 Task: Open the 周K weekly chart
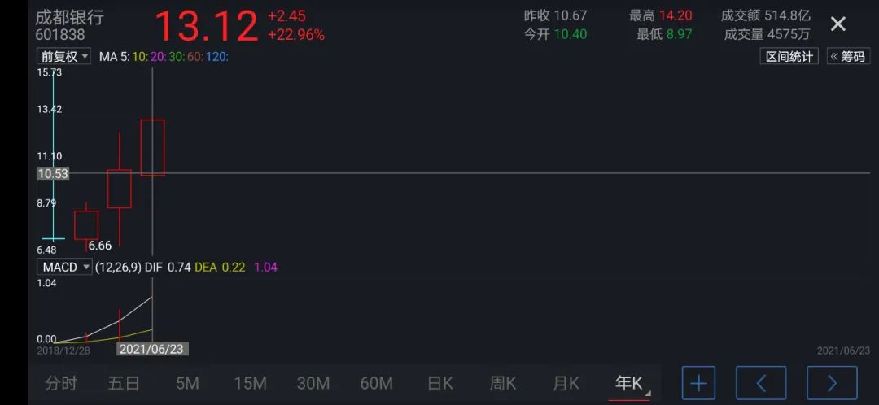click(502, 383)
